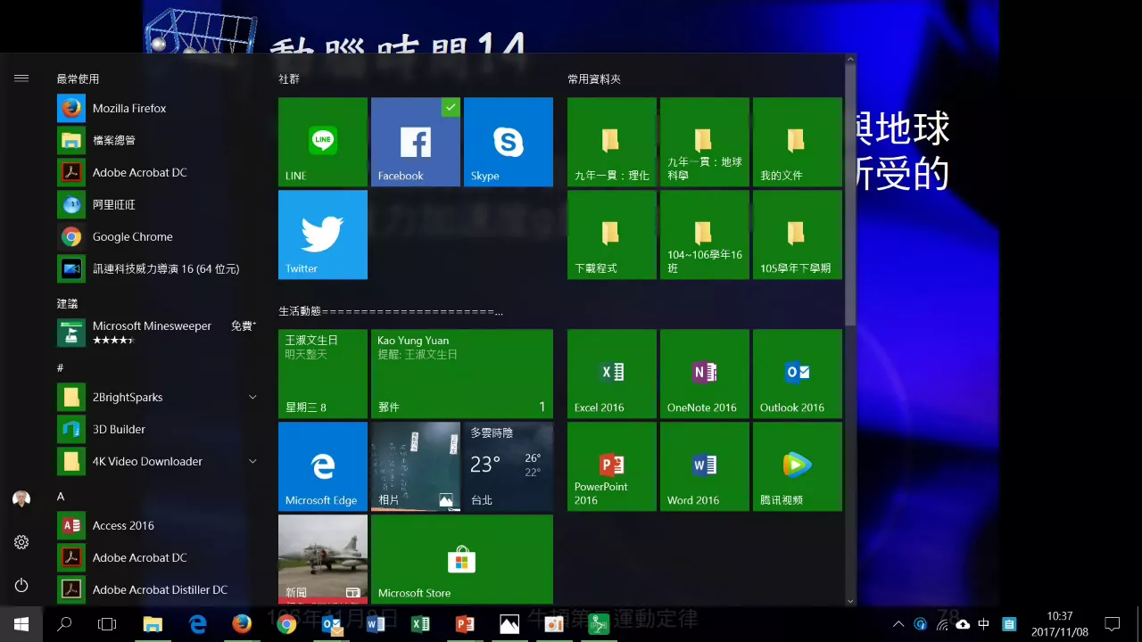Open the Outlook 2016 tile
This screenshot has height=642, width=1142.
798,374
